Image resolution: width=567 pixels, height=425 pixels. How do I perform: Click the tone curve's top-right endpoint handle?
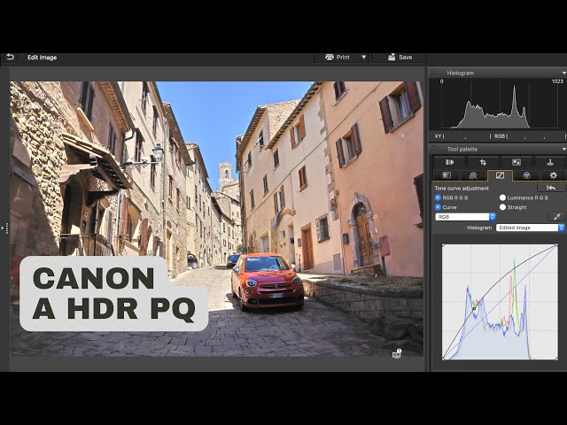click(556, 246)
